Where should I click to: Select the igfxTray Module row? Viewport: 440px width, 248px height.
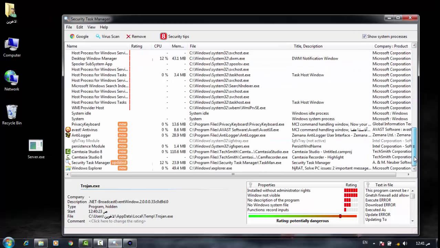(x=238, y=141)
